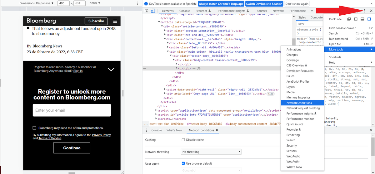Open the DevTools three-dot customize menu

[x=364, y=11]
